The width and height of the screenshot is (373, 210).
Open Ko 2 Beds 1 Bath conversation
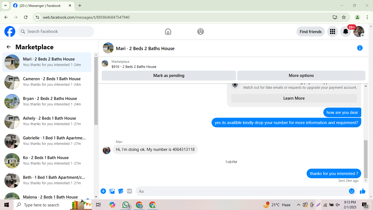click(47, 161)
